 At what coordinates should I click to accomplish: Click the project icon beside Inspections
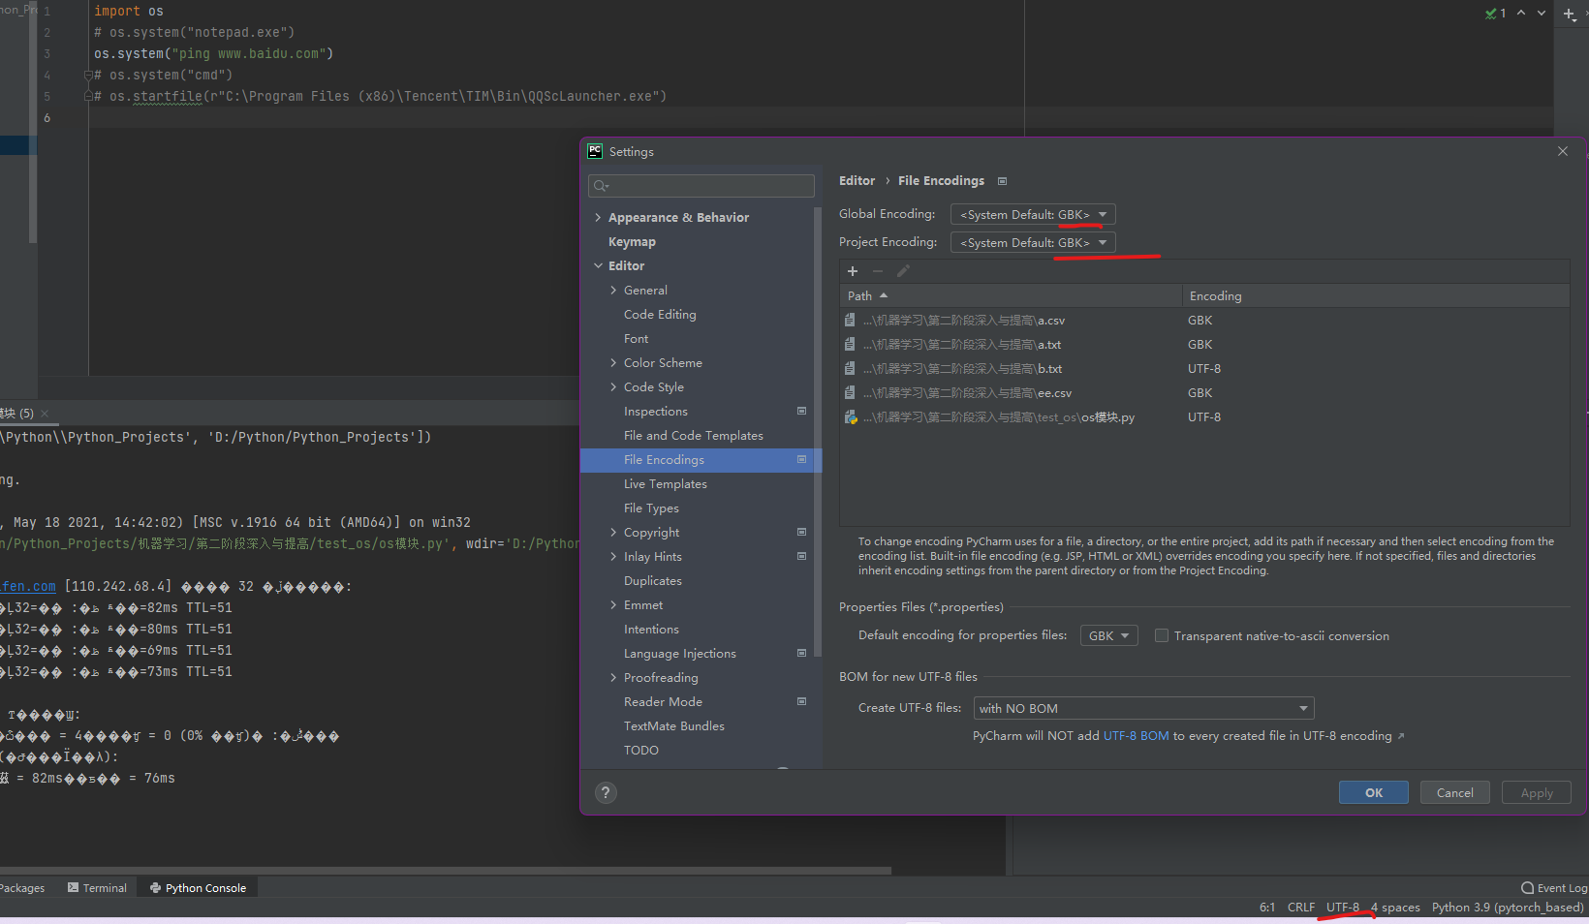click(x=801, y=411)
